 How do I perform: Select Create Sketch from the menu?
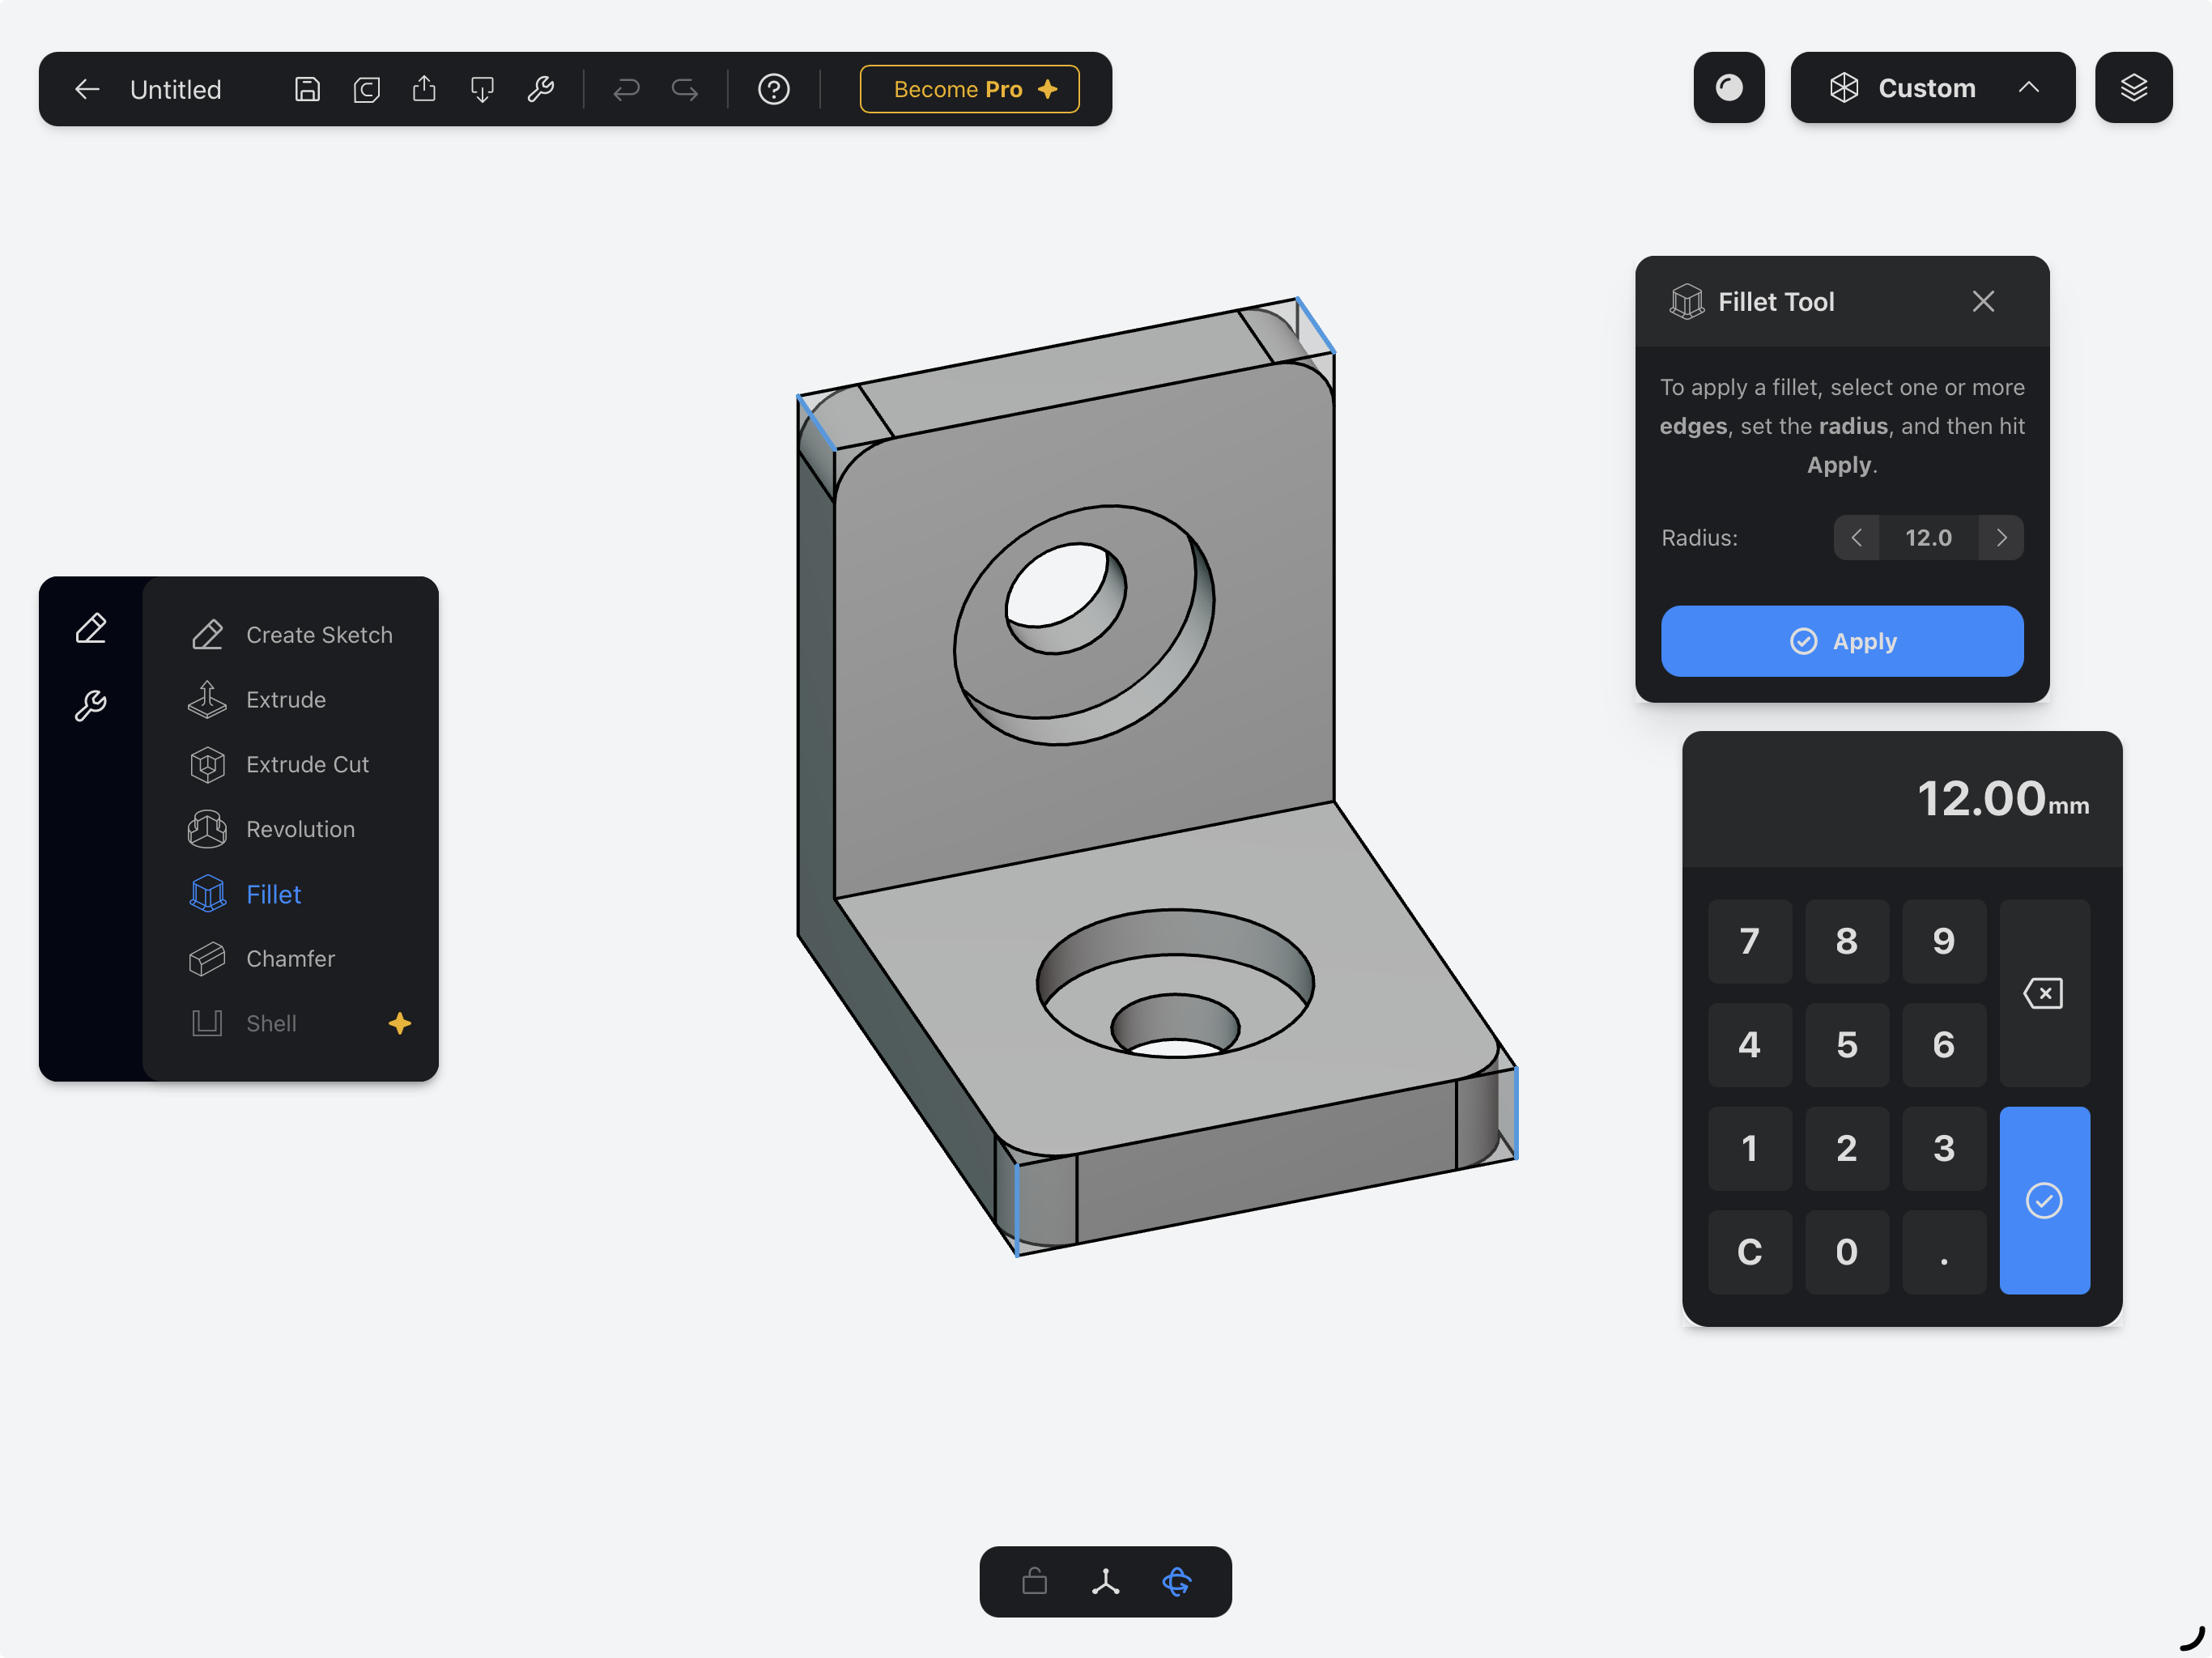(318, 634)
